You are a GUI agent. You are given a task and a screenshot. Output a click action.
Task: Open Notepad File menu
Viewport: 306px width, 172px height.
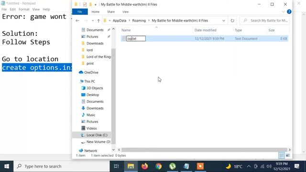tap(4, 9)
